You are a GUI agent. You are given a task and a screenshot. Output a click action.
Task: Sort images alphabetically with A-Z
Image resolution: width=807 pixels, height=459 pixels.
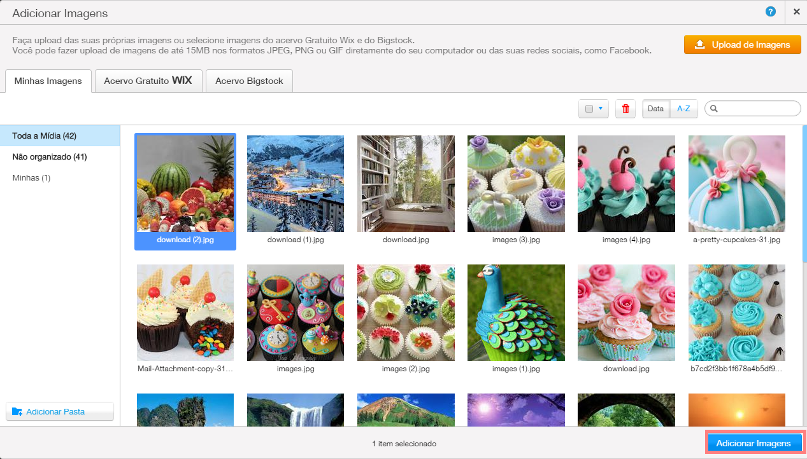pyautogui.click(x=683, y=109)
